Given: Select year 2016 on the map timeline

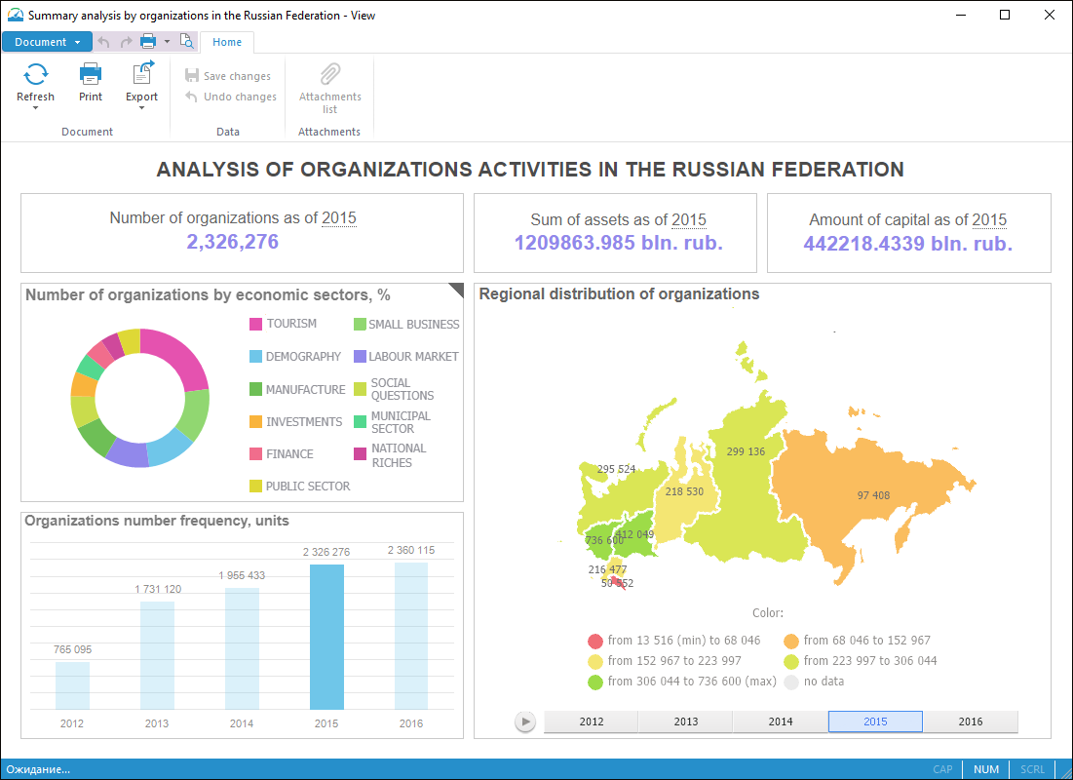Looking at the screenshot, I should (x=970, y=721).
